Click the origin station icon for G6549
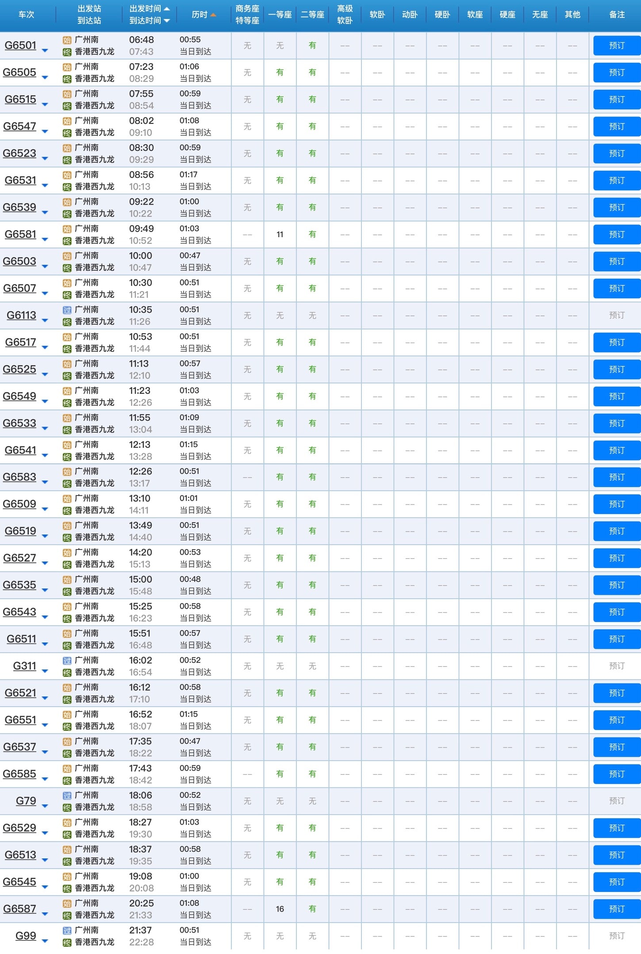641x954 pixels. tap(67, 391)
